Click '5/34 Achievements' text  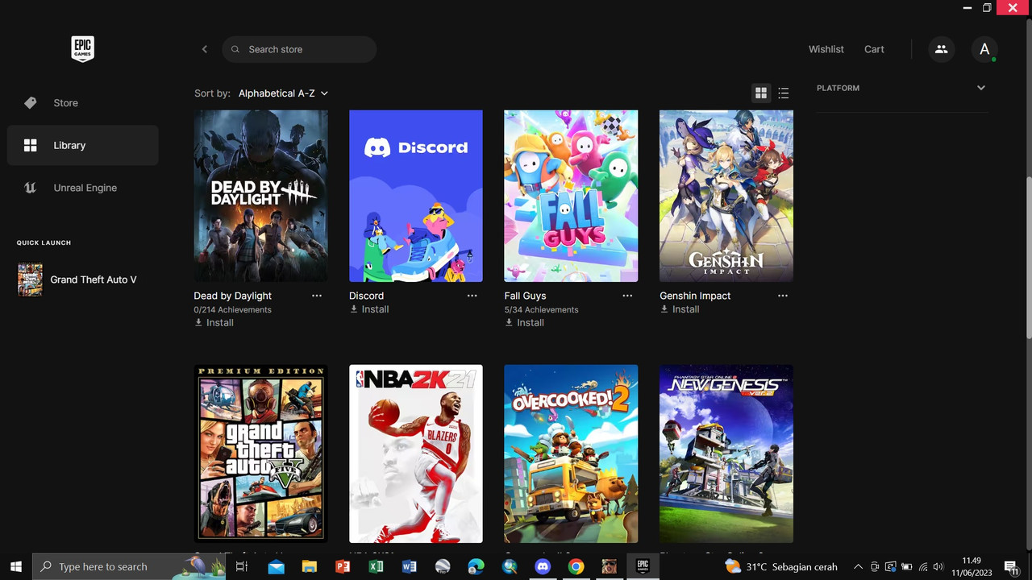(x=541, y=309)
